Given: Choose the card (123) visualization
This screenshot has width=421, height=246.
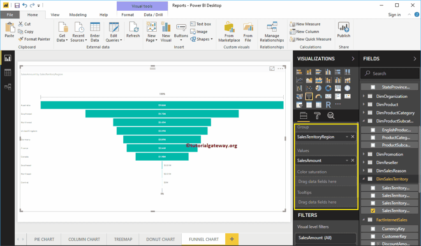Looking at the screenshot, I should pyautogui.click(x=328, y=97).
